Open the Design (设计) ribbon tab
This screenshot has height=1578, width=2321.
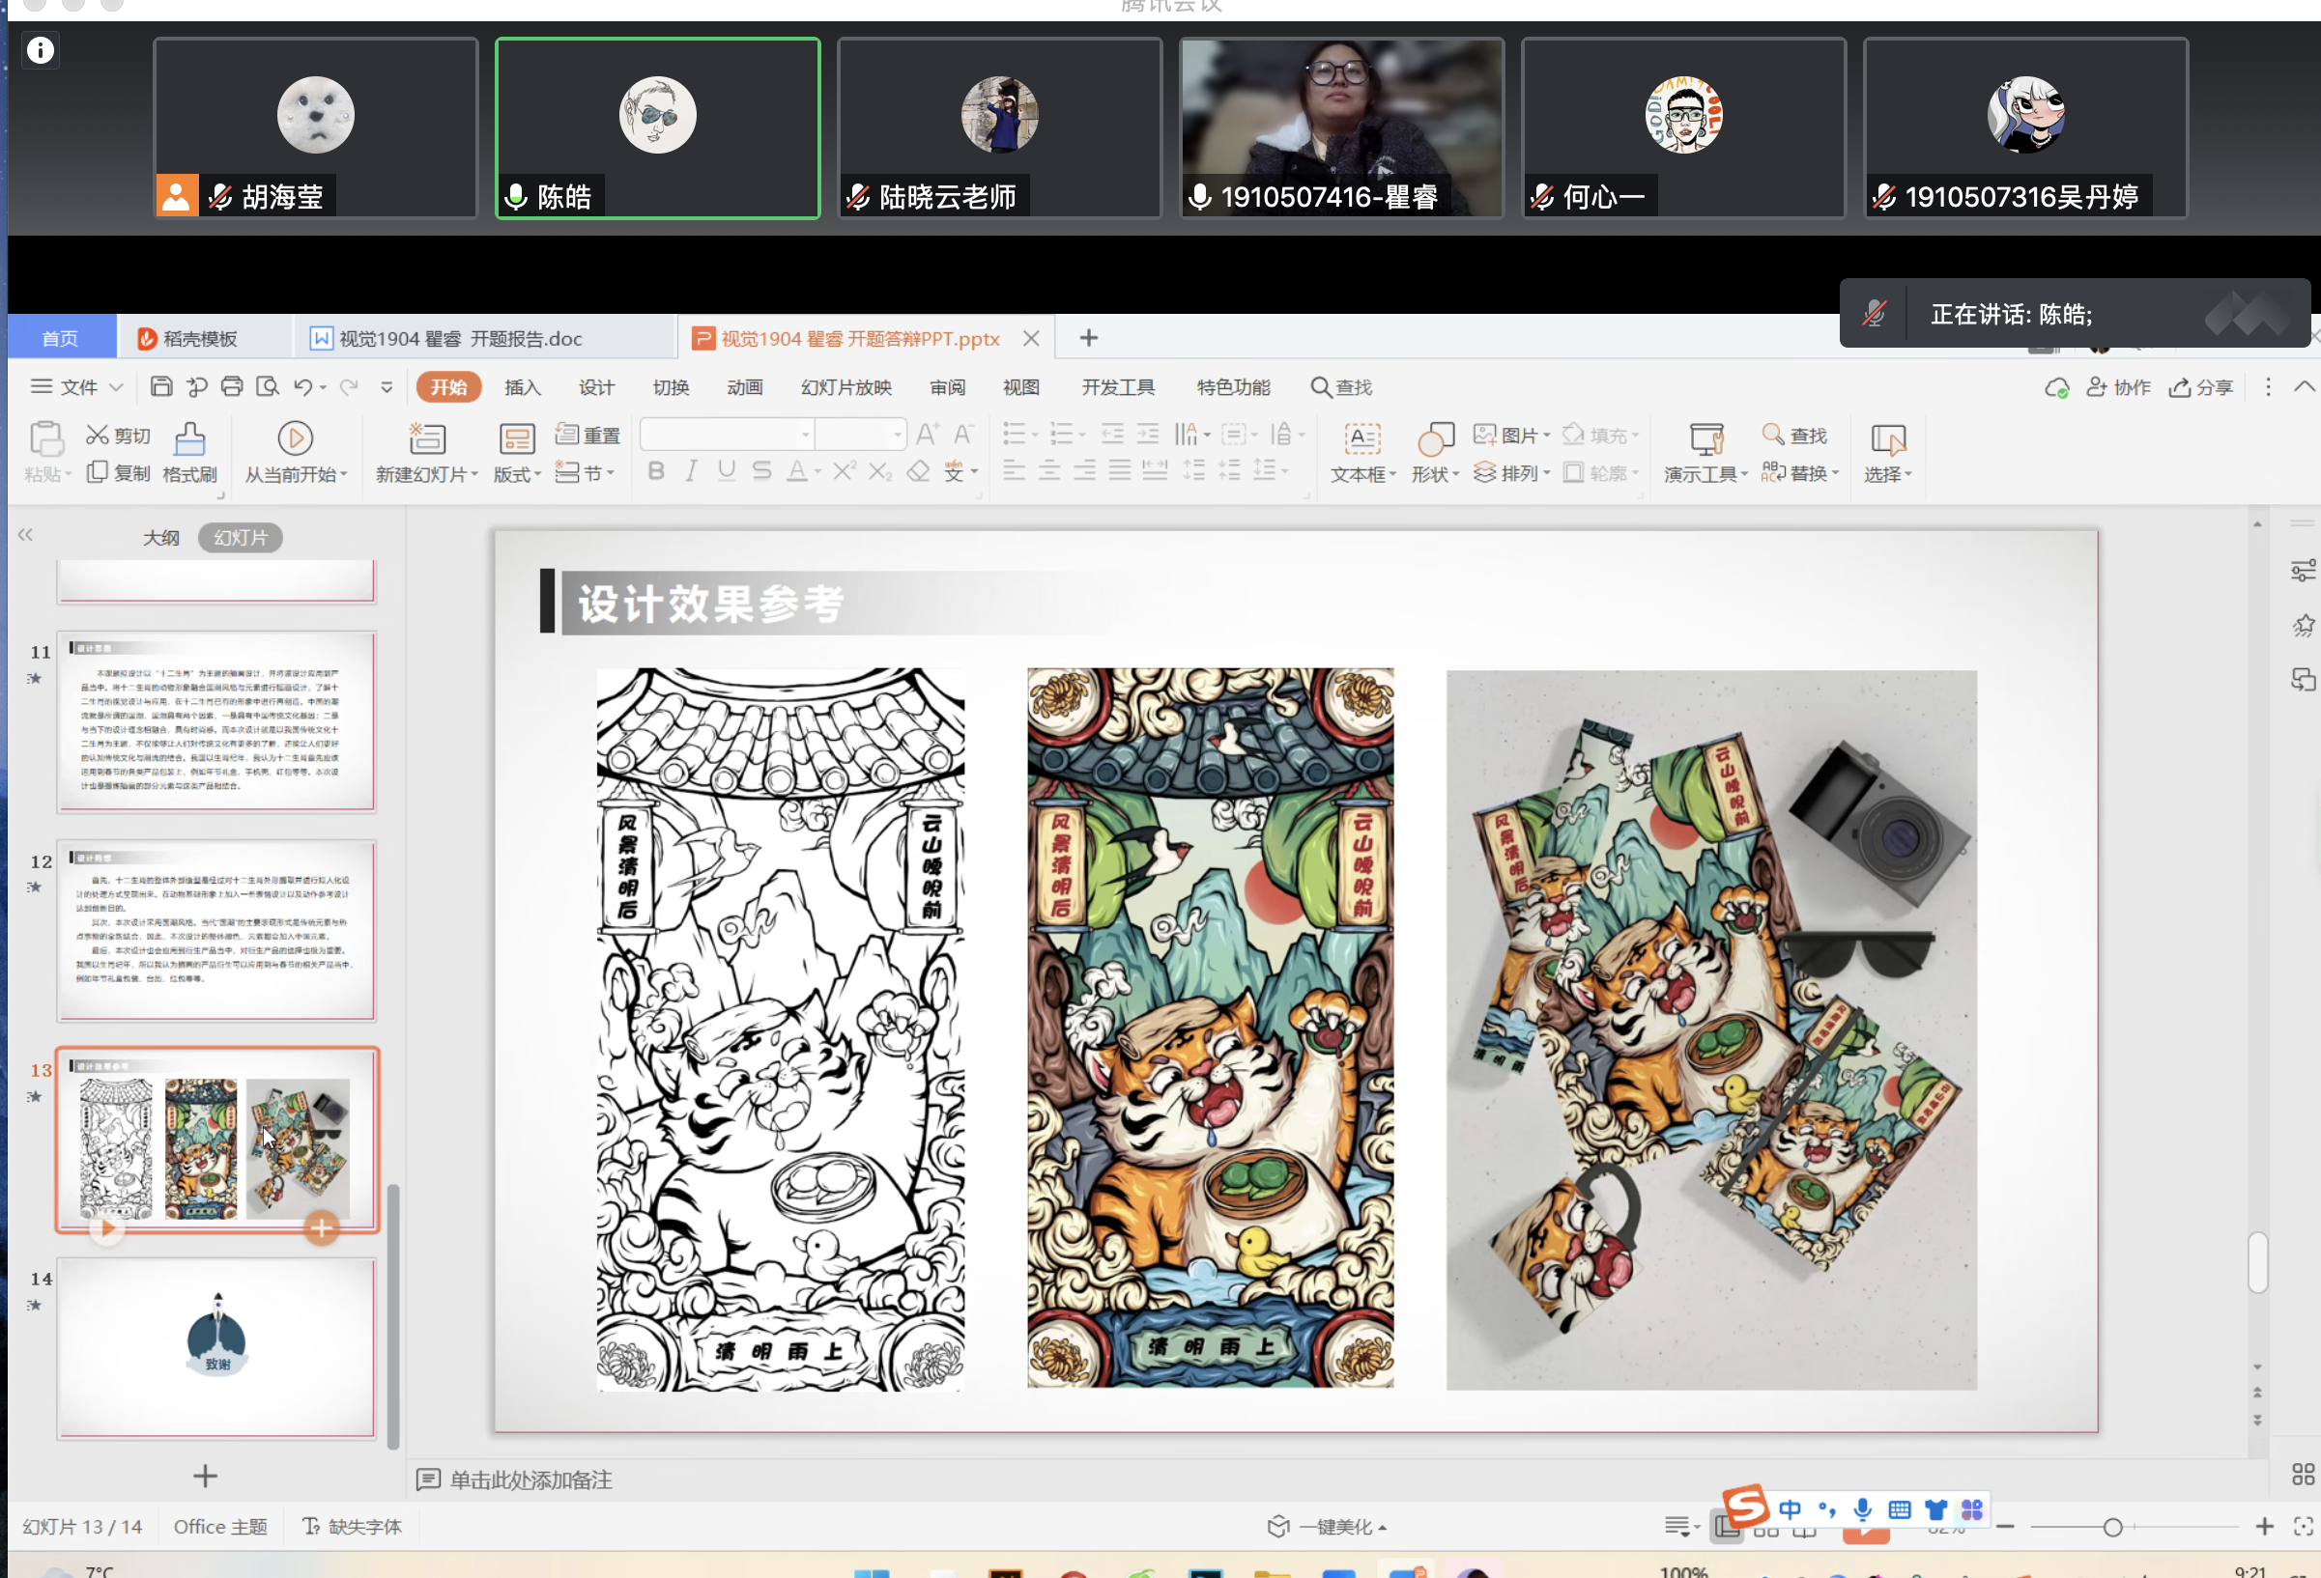click(596, 387)
